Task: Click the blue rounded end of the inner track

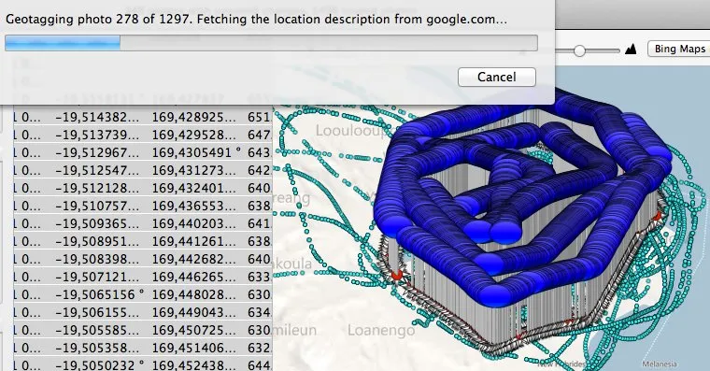Action: pos(505,231)
